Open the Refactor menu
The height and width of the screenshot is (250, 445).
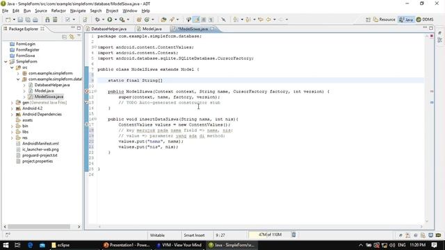tap(58, 11)
